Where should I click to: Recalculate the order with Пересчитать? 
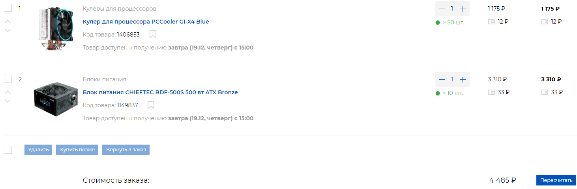pyautogui.click(x=556, y=180)
